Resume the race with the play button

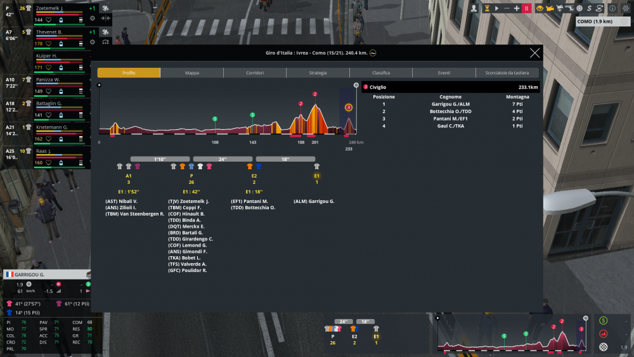[x=497, y=8]
